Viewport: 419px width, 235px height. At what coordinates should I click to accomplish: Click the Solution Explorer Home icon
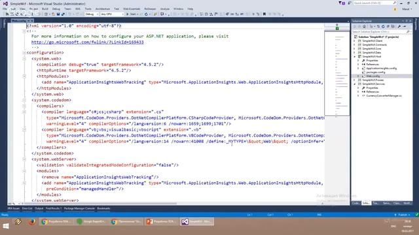(x=364, y=26)
